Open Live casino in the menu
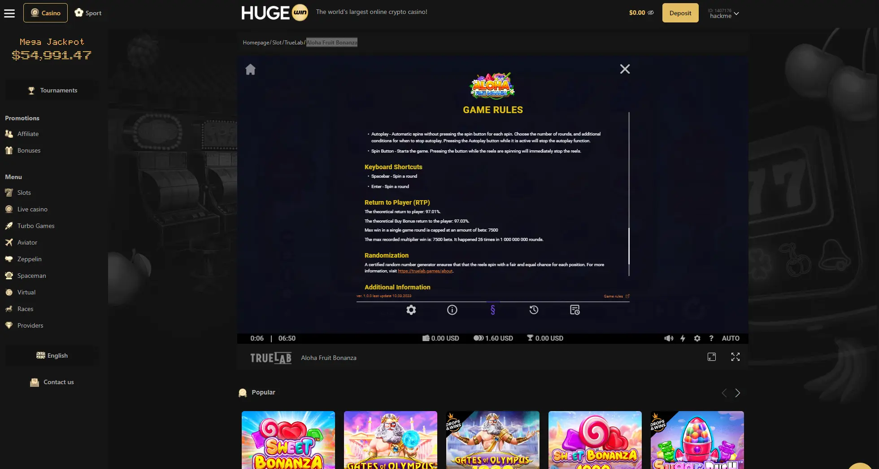This screenshot has width=879, height=469. coord(32,209)
